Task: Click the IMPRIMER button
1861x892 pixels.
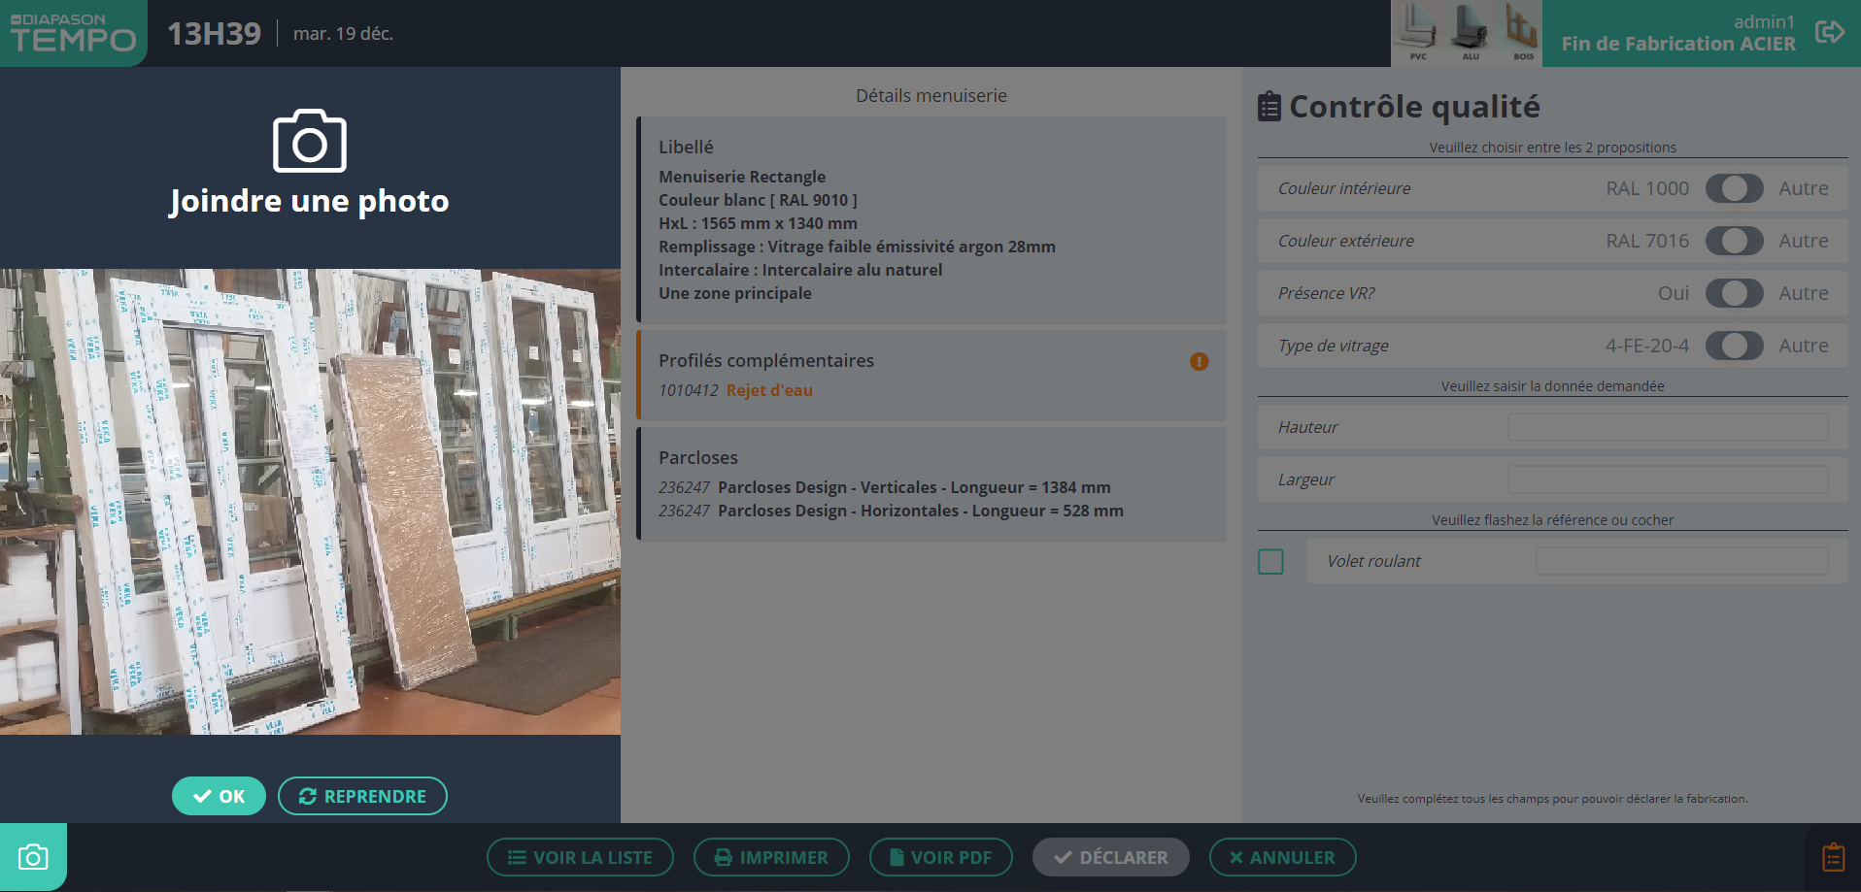Action: 771,857
